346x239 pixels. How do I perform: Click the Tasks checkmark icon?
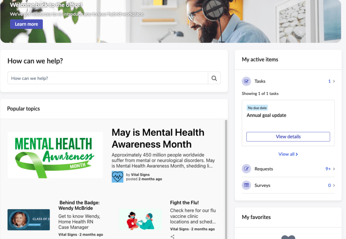246,81
